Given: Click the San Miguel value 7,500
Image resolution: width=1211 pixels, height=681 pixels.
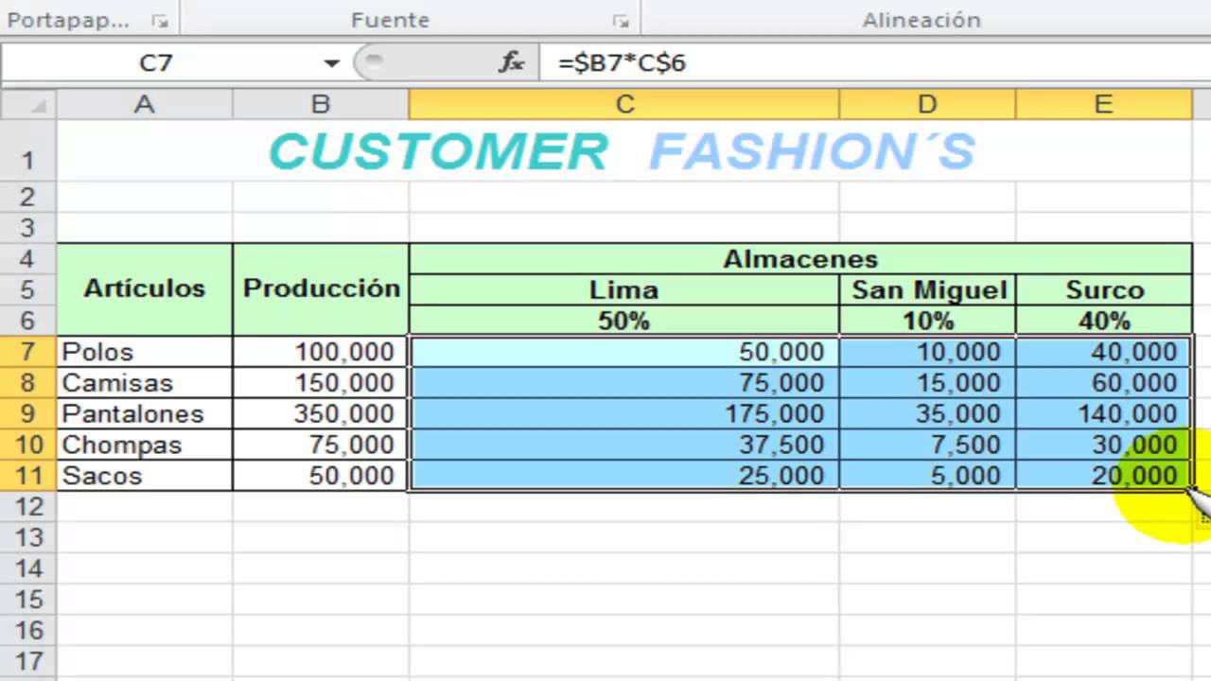Looking at the screenshot, I should 927,445.
